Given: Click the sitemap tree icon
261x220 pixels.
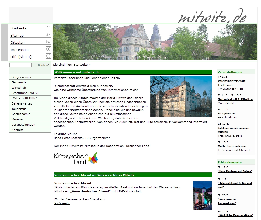Looking at the screenshot, I should click(48, 34).
